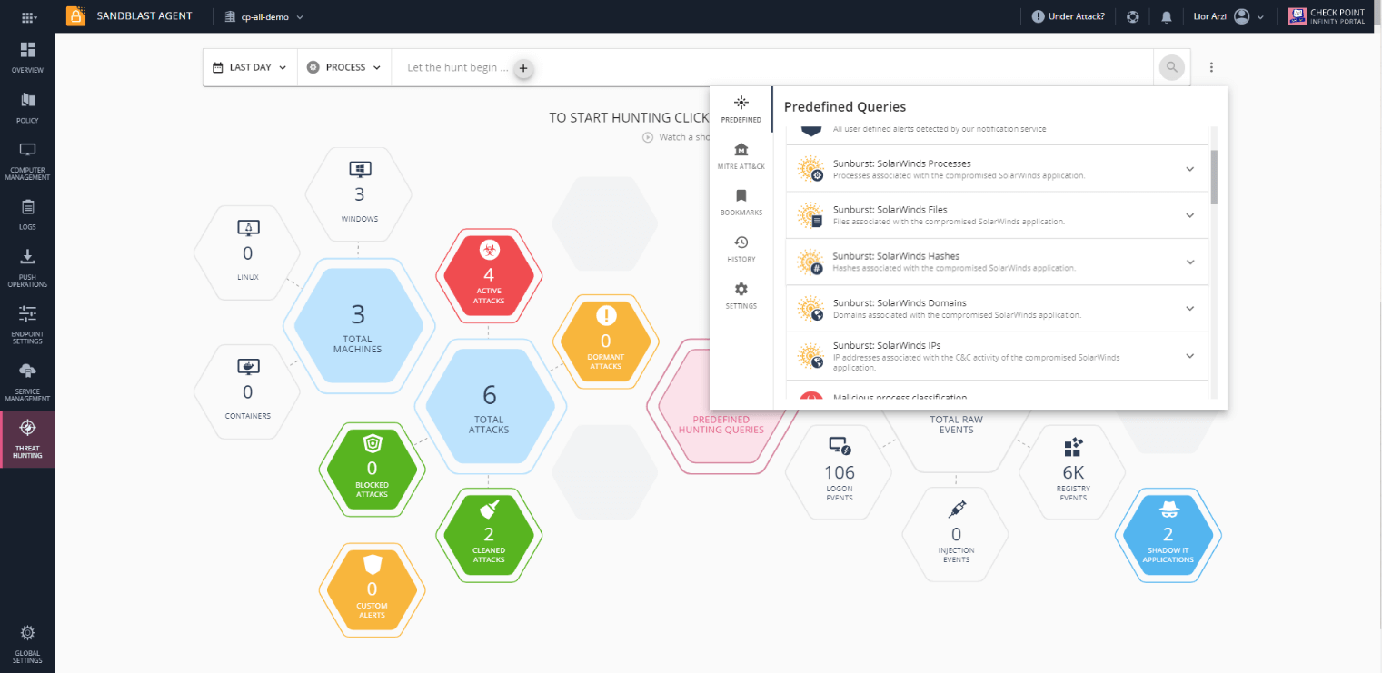Click the green Blocked Attacks hexagon
Image resolution: width=1382 pixels, height=673 pixels.
pos(372,470)
